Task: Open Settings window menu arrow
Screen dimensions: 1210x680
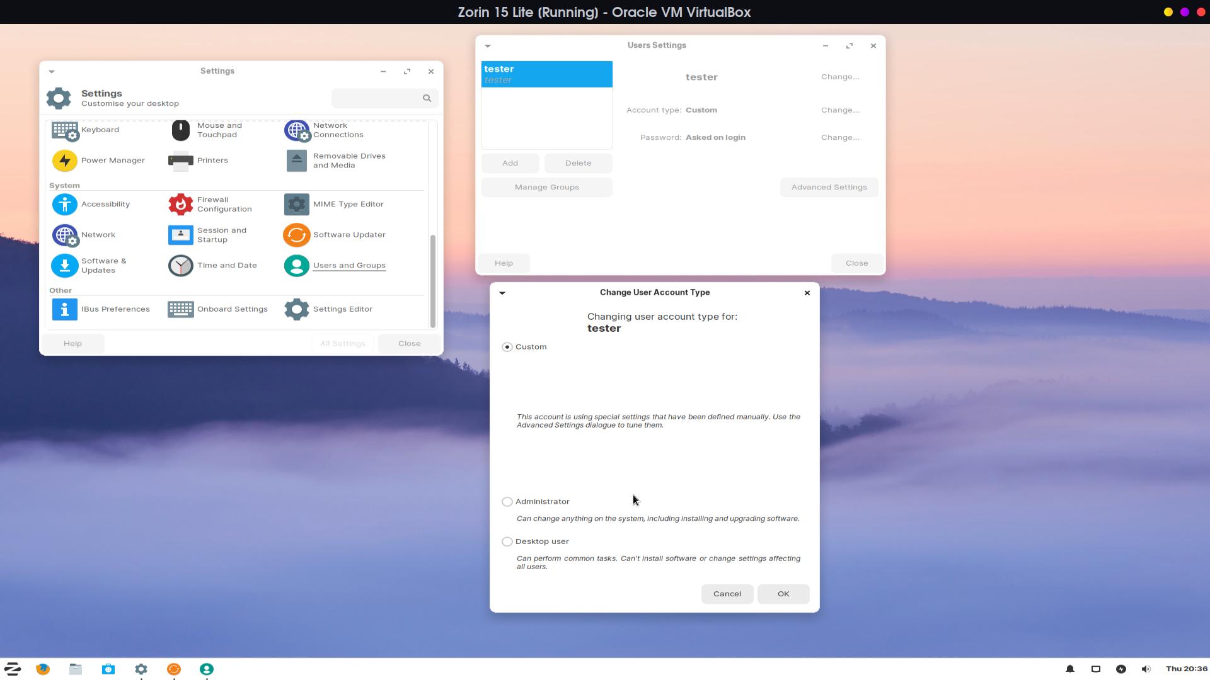Action: (x=52, y=71)
